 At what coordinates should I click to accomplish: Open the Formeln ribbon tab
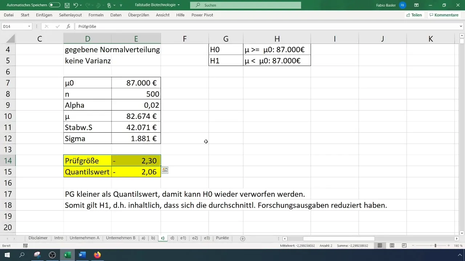tap(96, 15)
